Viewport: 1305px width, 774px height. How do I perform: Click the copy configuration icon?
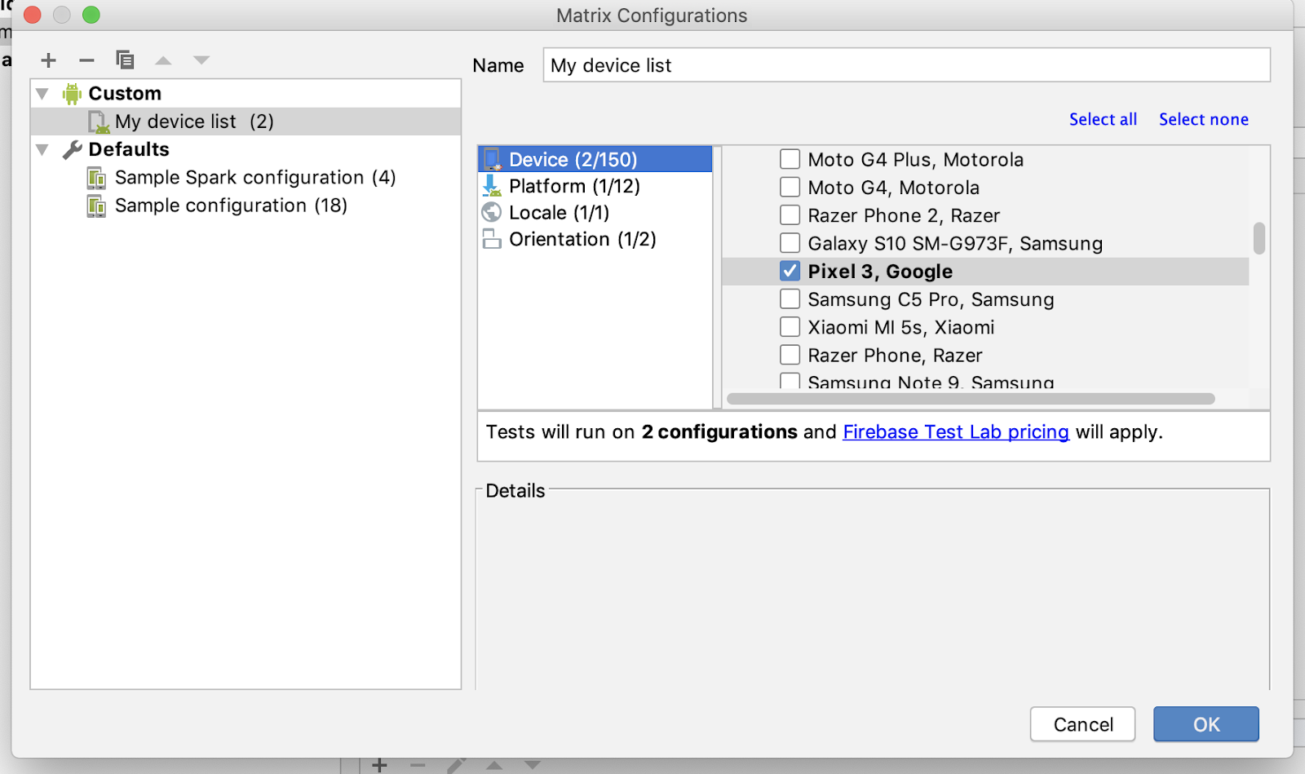pyautogui.click(x=125, y=60)
